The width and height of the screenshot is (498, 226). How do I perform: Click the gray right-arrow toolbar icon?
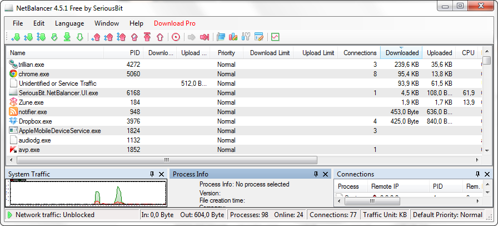pyautogui.click(x=192, y=37)
